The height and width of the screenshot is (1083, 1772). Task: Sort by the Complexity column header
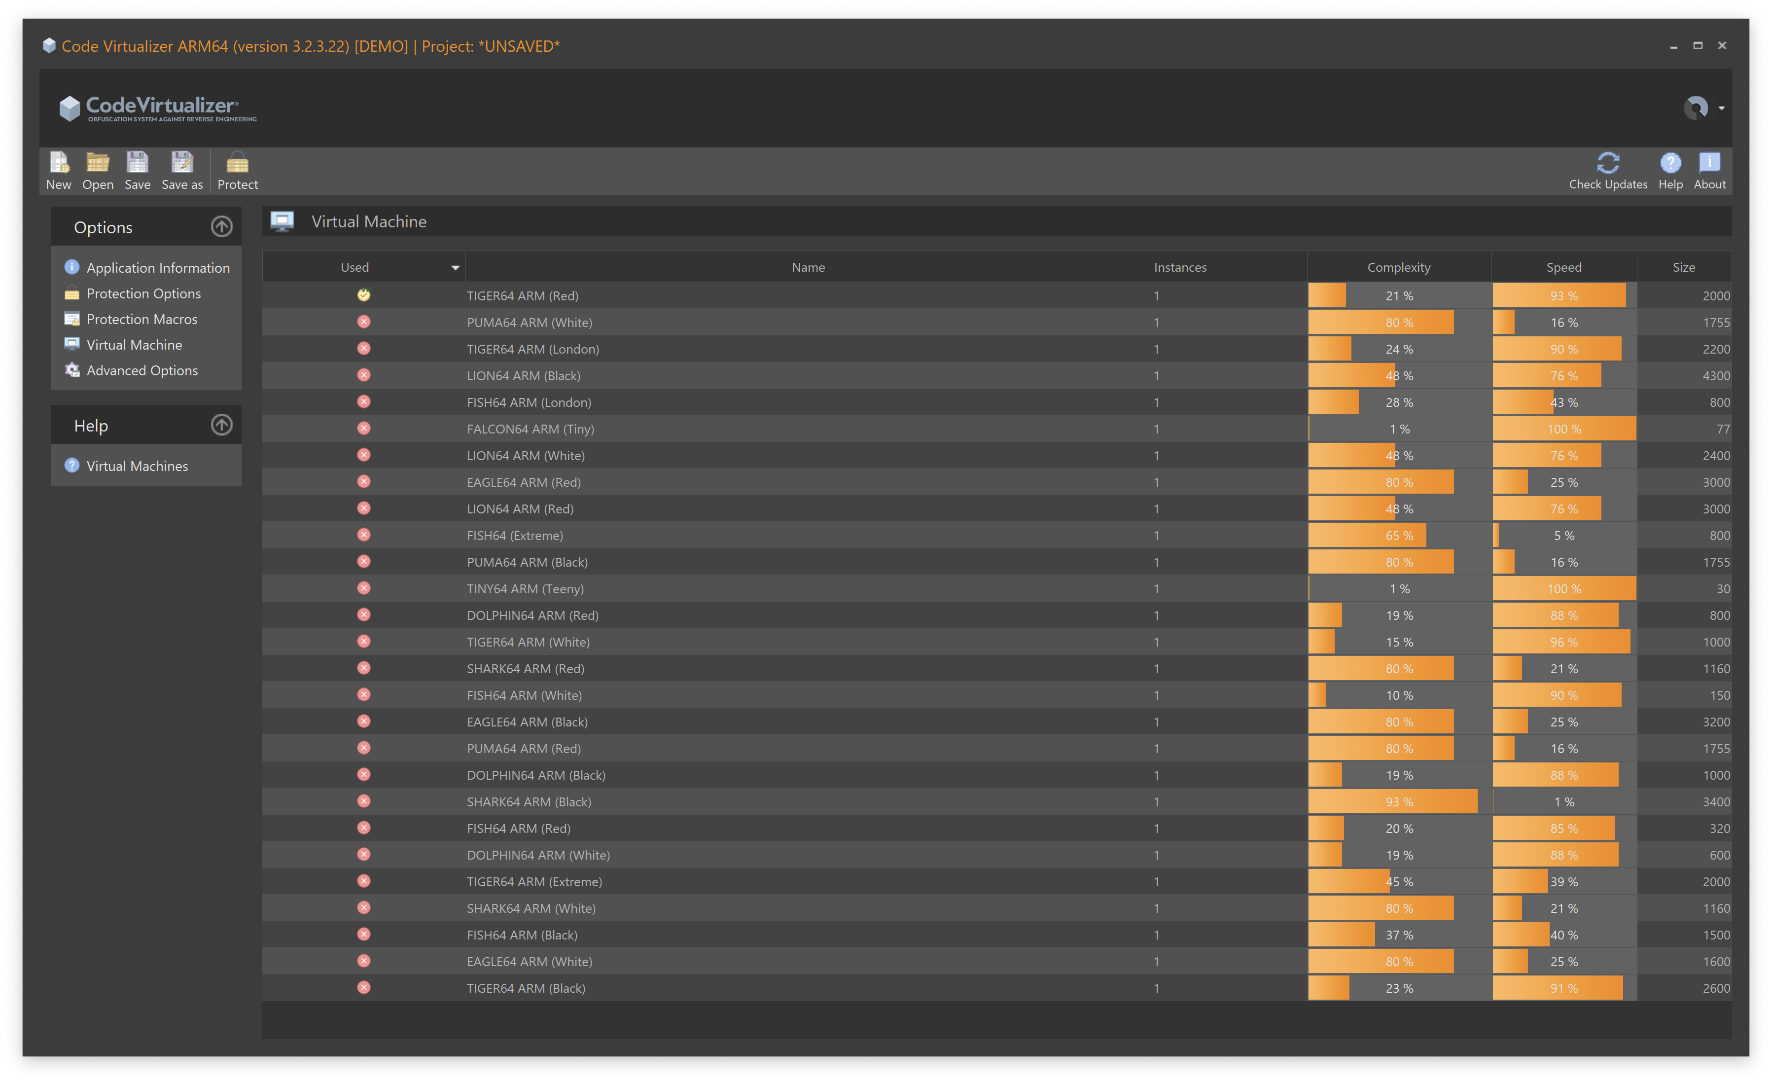pos(1399,267)
